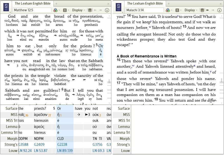Close the left panel
This screenshot has height=155, width=224.
[x=108, y=4]
